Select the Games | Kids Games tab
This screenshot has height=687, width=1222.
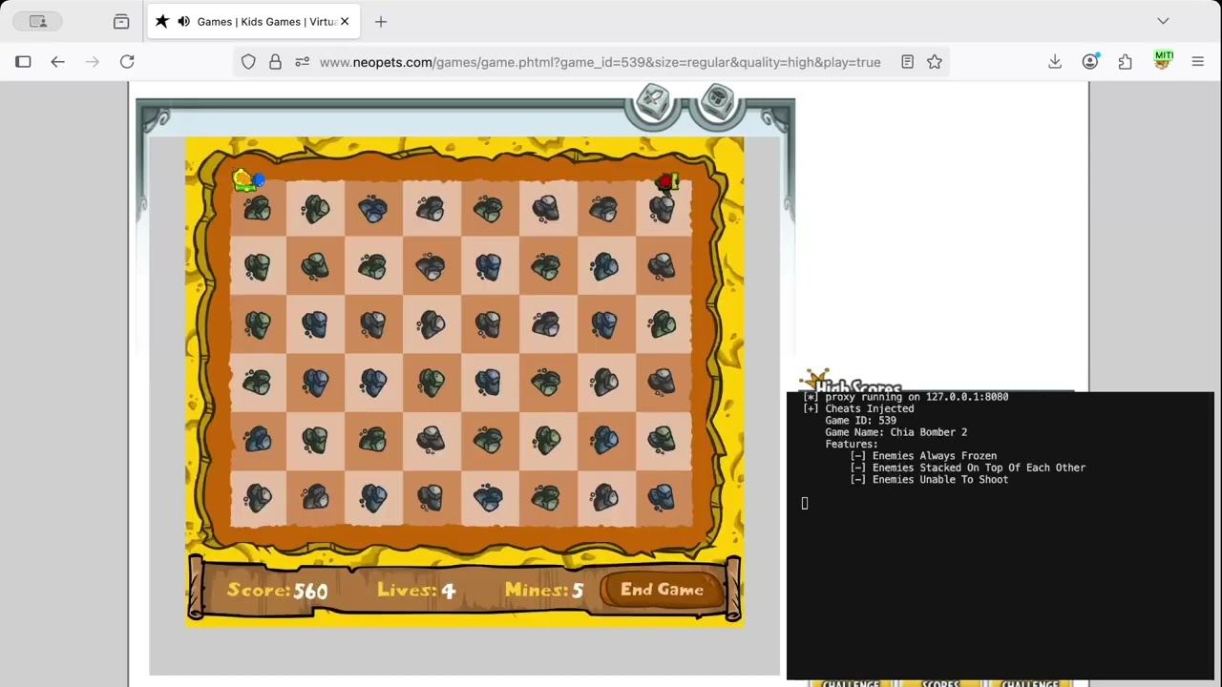point(254,21)
